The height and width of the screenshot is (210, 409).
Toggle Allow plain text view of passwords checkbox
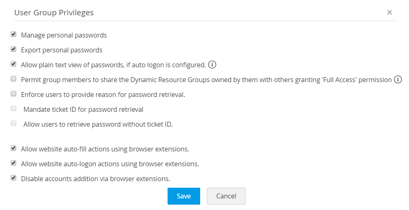(x=14, y=64)
